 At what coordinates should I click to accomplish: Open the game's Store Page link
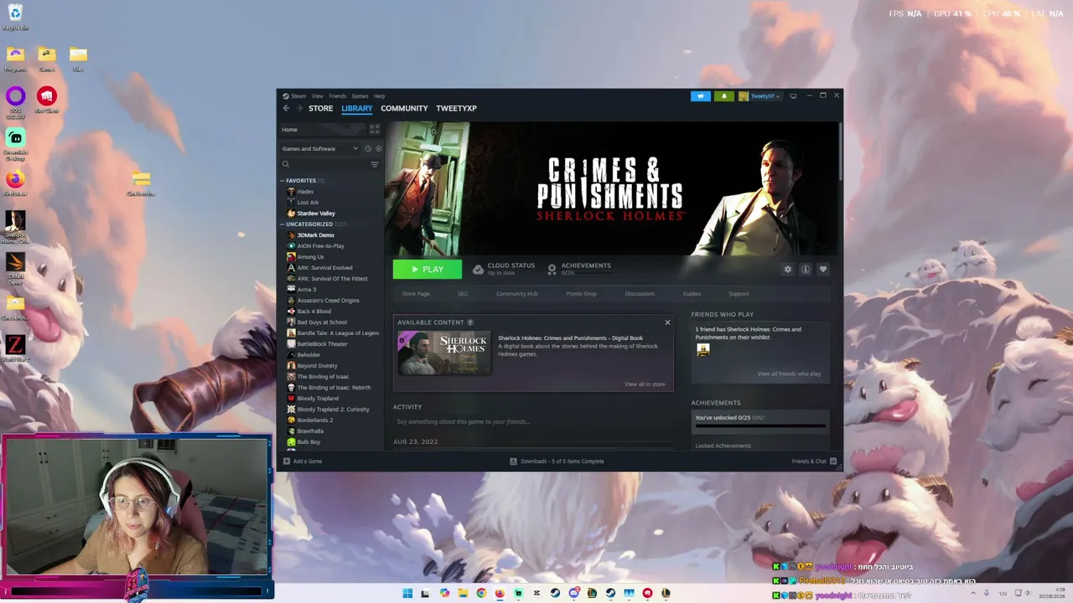pyautogui.click(x=416, y=294)
